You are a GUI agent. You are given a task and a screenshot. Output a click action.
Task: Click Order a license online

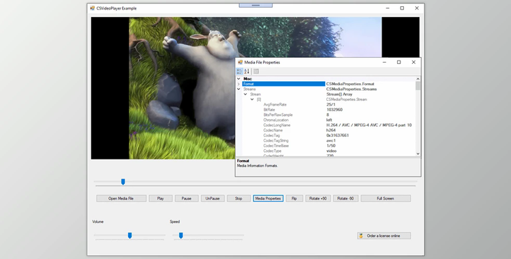pyautogui.click(x=384, y=236)
